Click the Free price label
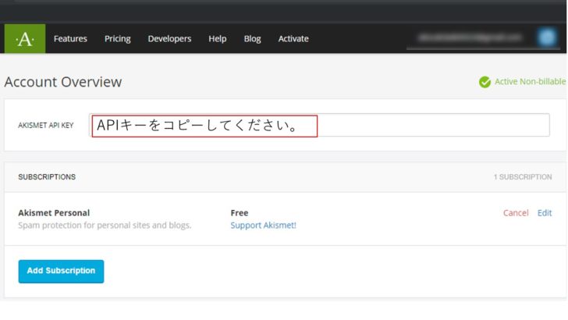 (x=240, y=213)
